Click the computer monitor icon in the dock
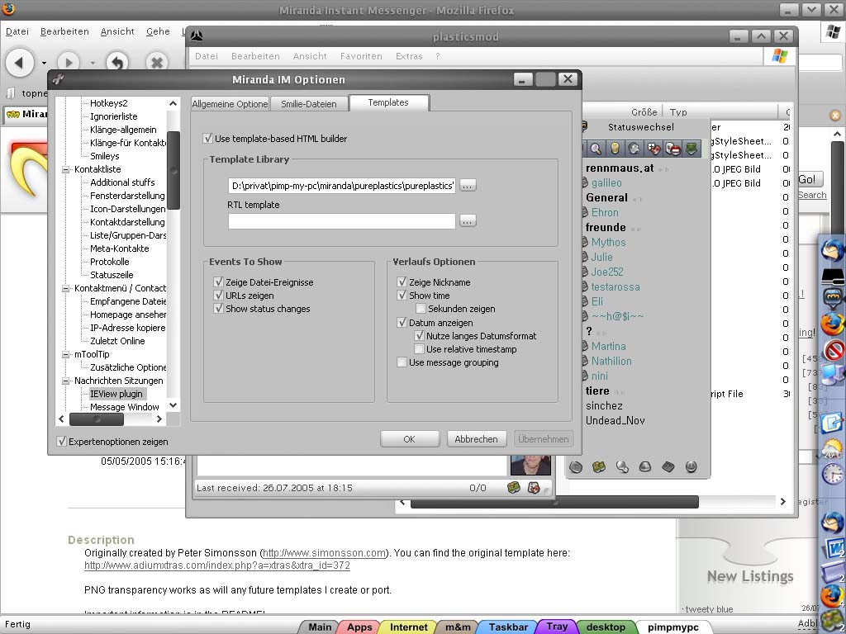Viewport: 846px width, 634px height. (833, 374)
